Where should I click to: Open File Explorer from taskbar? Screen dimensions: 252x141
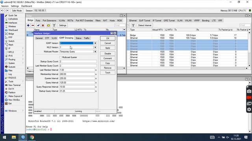[14, 137]
